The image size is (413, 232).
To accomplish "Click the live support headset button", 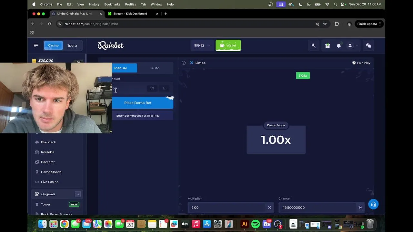I will pos(373,204).
